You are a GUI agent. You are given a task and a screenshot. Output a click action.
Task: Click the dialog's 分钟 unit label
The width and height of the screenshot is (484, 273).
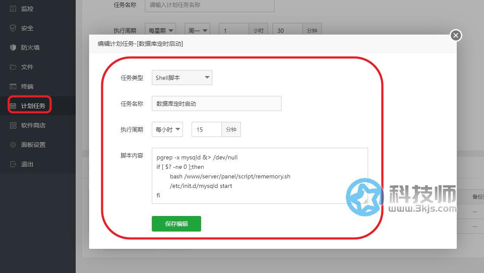(231, 130)
